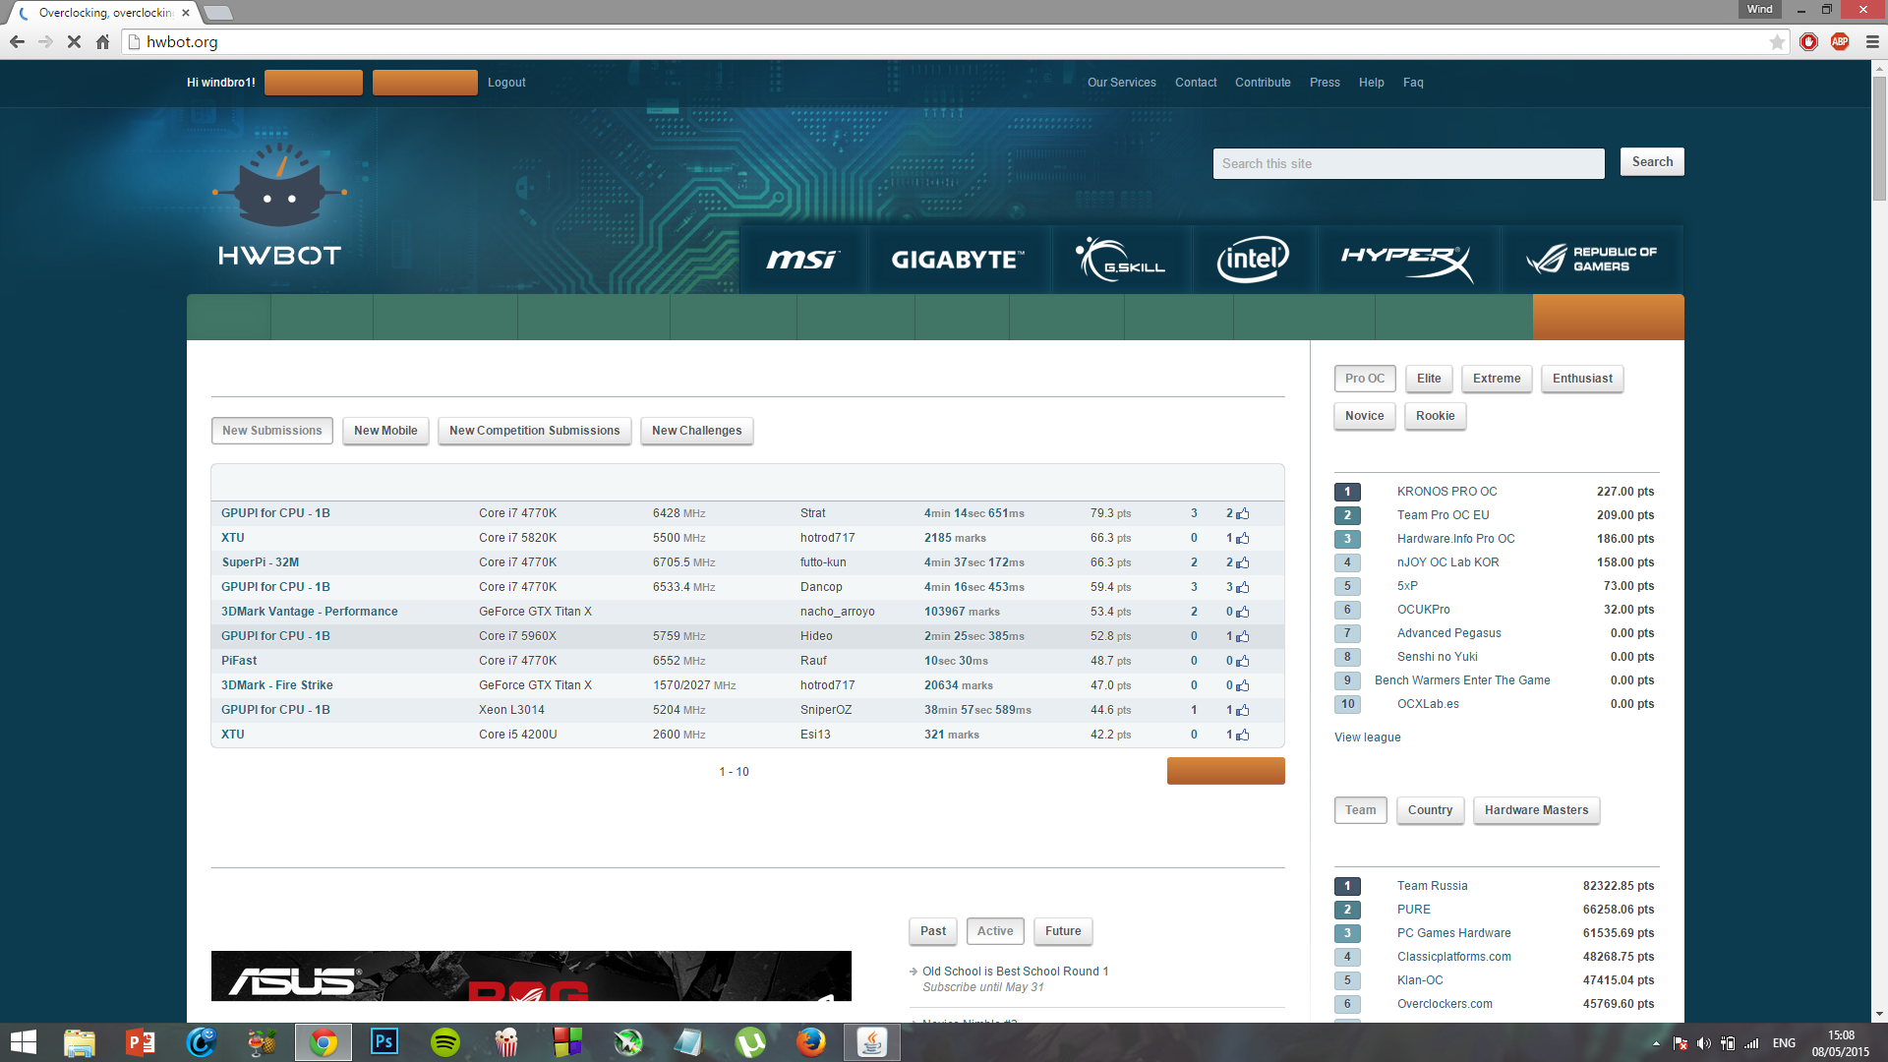Like the futto-kun SuperPi submission

pos(1243,562)
